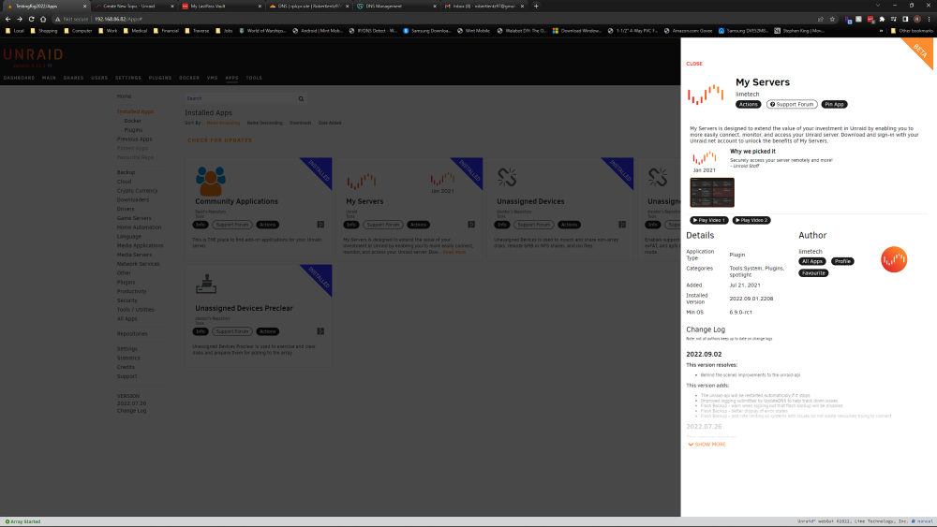Image resolution: width=937 pixels, height=527 pixels.
Task: Click the Unassigned Devices Preclear broom icon
Action: point(206,284)
